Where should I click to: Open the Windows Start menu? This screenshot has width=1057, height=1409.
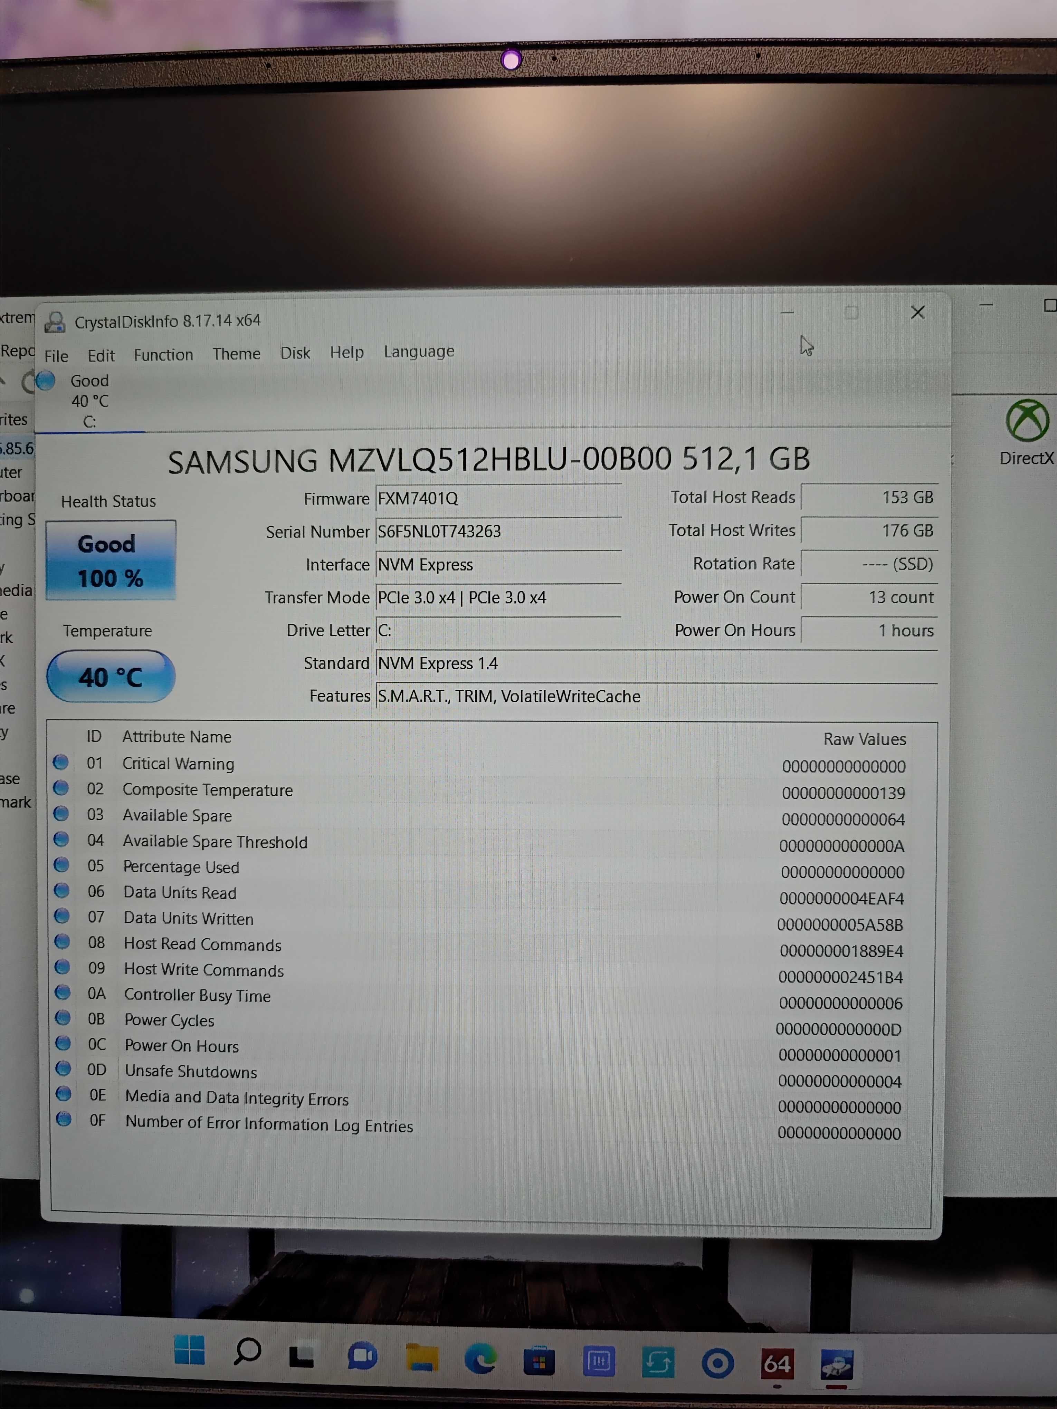point(190,1350)
